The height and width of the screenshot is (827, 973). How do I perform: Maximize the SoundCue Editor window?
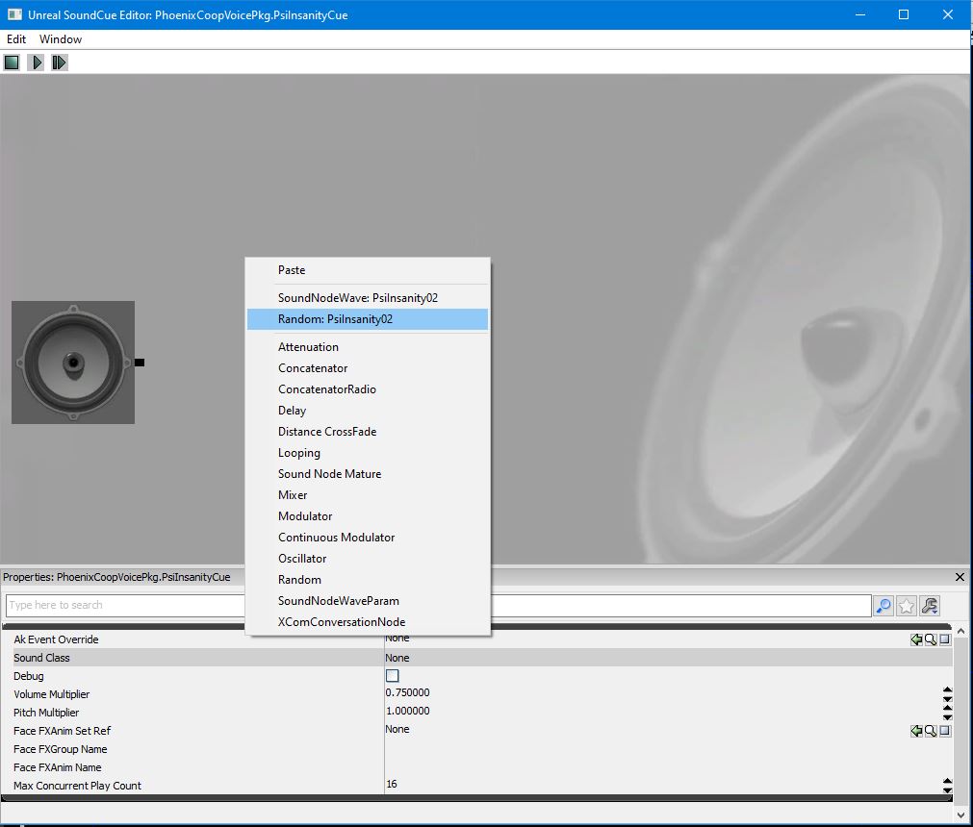(904, 14)
